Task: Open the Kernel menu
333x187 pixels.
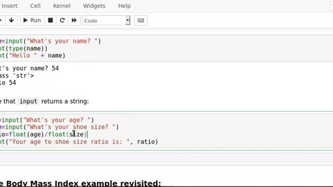Action: click(62, 6)
